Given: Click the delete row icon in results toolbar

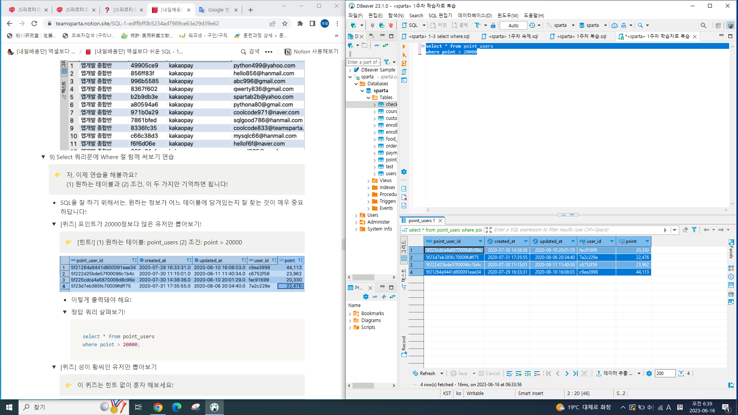Looking at the screenshot, I should [537, 373].
